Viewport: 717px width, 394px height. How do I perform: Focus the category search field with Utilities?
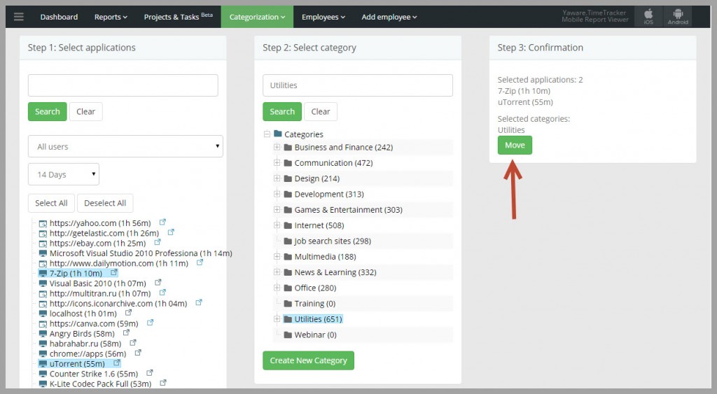pos(358,85)
